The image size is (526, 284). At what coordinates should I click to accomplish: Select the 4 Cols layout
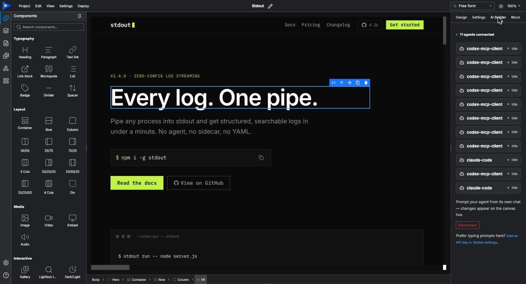pyautogui.click(x=49, y=187)
